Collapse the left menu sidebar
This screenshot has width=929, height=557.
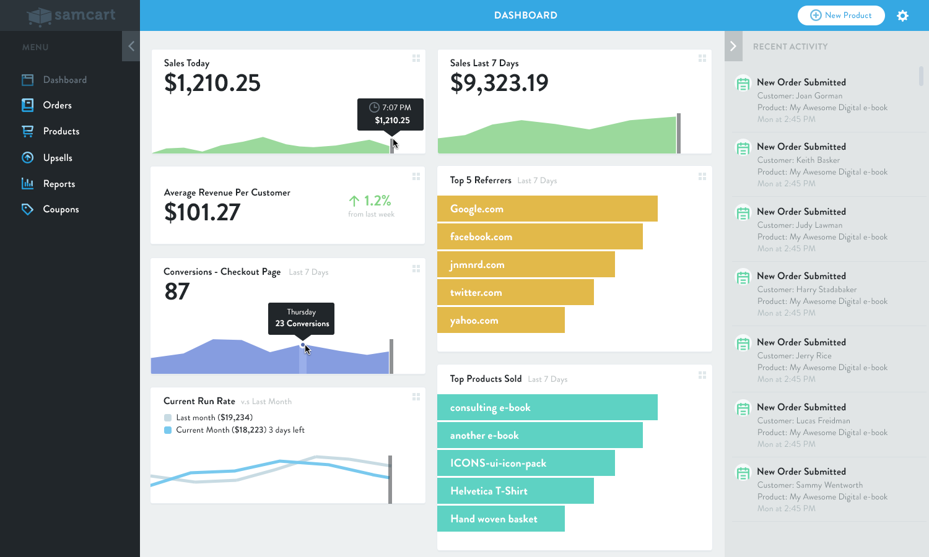click(x=131, y=46)
